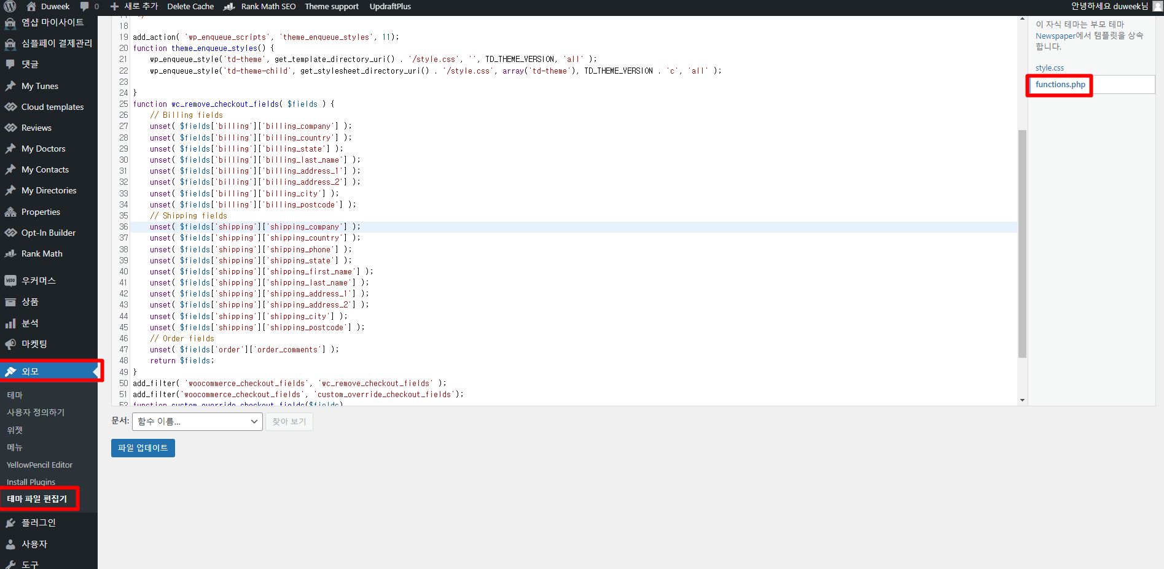Viewport: 1164px width, 569px height.
Task: Click the line 51 custom_override_checkout_fields filter
Action: tap(298, 395)
